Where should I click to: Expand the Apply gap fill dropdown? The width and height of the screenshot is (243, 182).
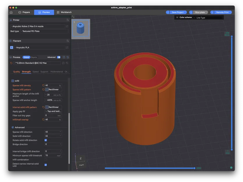click(x=53, y=111)
